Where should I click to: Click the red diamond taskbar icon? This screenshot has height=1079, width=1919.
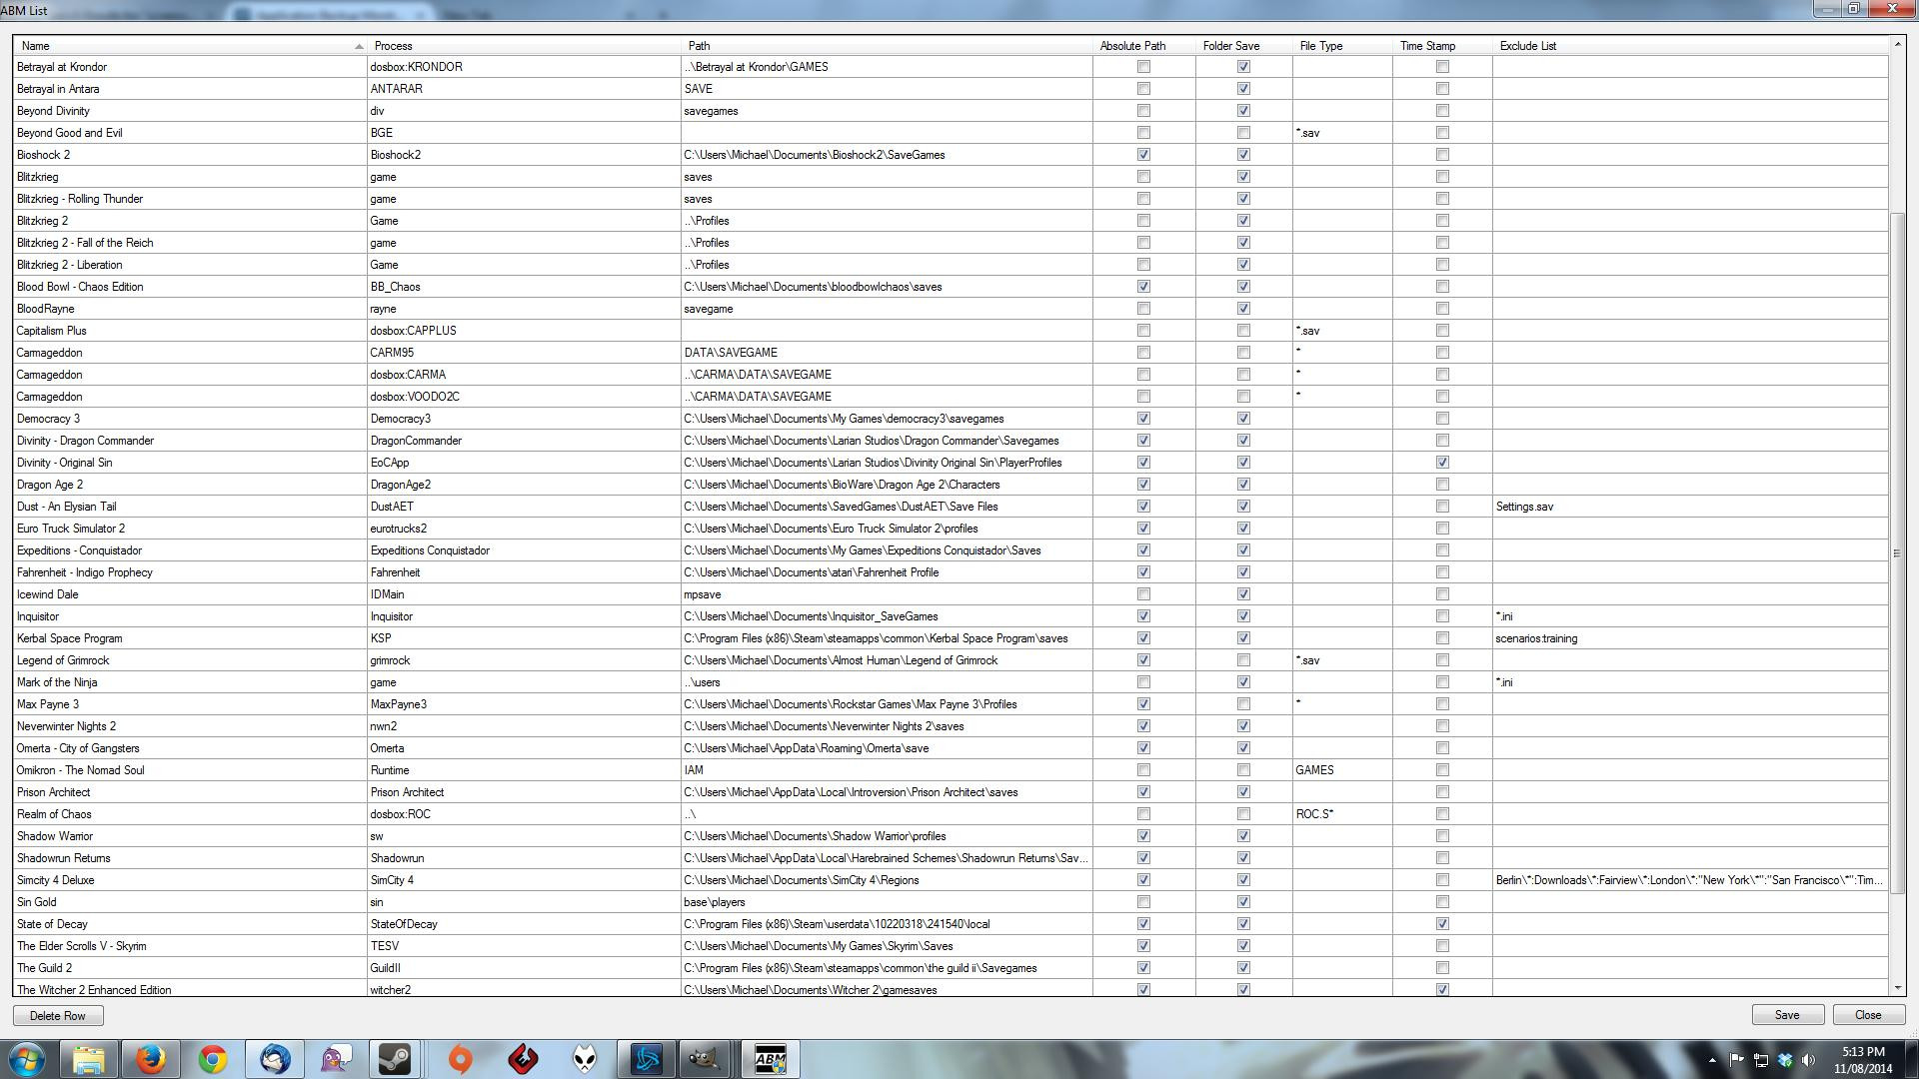(x=523, y=1059)
